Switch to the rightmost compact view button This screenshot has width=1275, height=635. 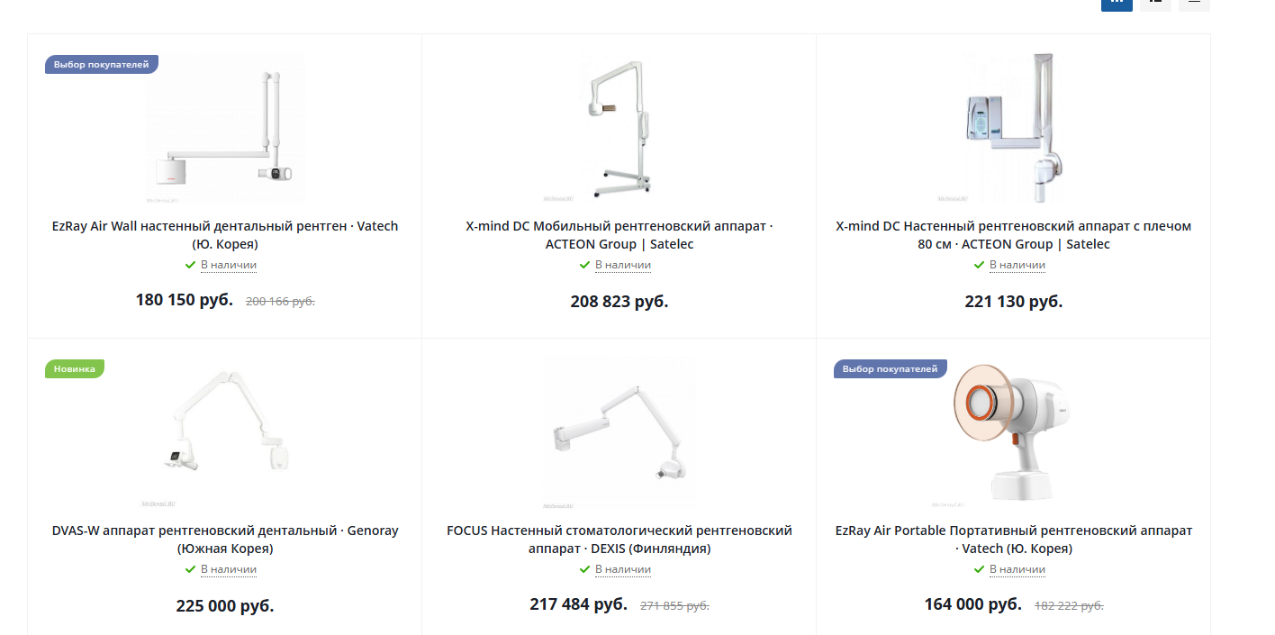[x=1194, y=3]
